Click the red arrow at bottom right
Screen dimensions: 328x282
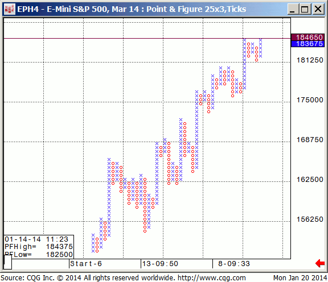[320, 263]
